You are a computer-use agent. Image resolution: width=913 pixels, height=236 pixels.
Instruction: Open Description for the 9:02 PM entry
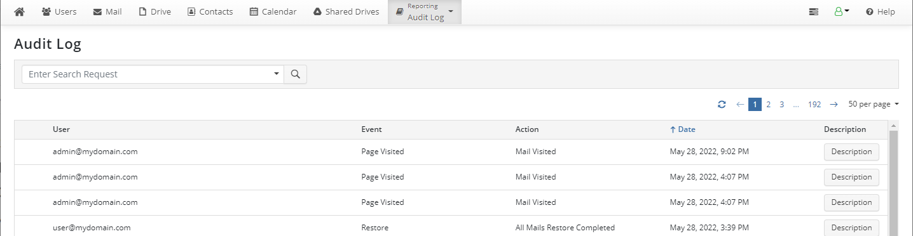[x=851, y=152]
